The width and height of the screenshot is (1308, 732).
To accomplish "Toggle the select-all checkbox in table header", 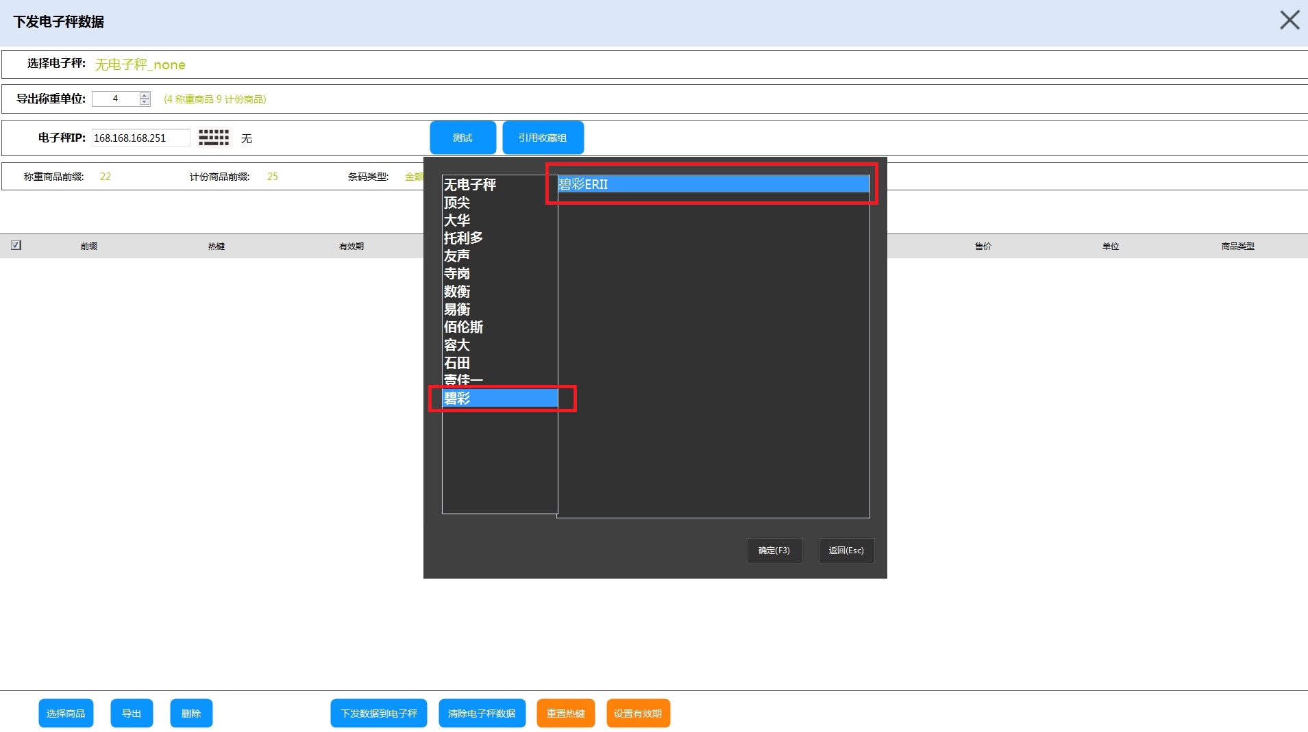I will [16, 245].
